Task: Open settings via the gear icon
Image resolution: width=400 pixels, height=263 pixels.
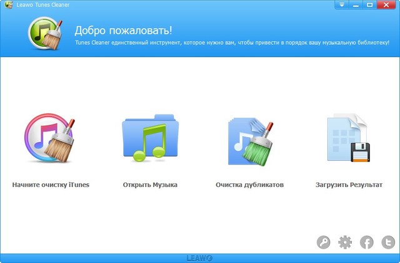Action: (345, 242)
